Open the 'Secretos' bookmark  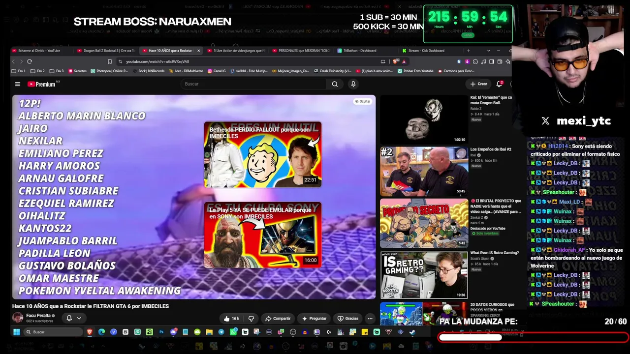tap(77, 71)
